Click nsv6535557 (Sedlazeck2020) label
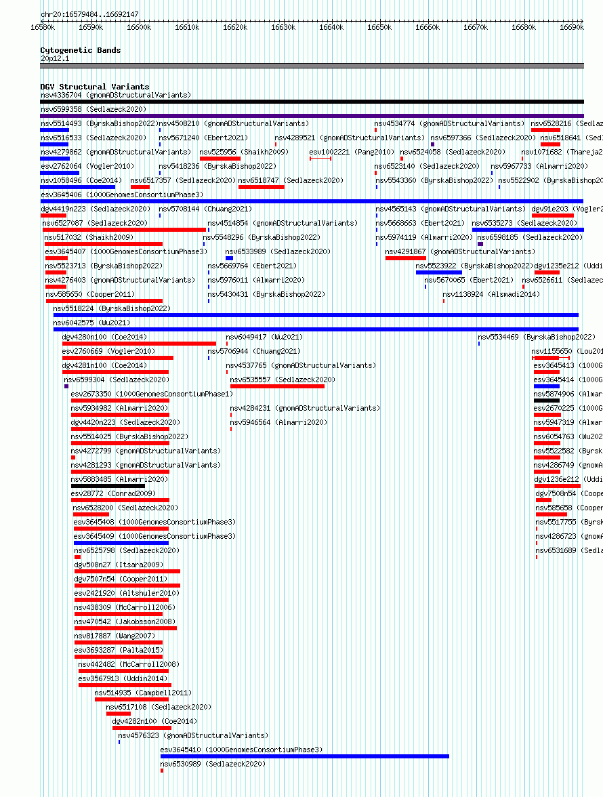The image size is (603, 797). click(x=283, y=380)
